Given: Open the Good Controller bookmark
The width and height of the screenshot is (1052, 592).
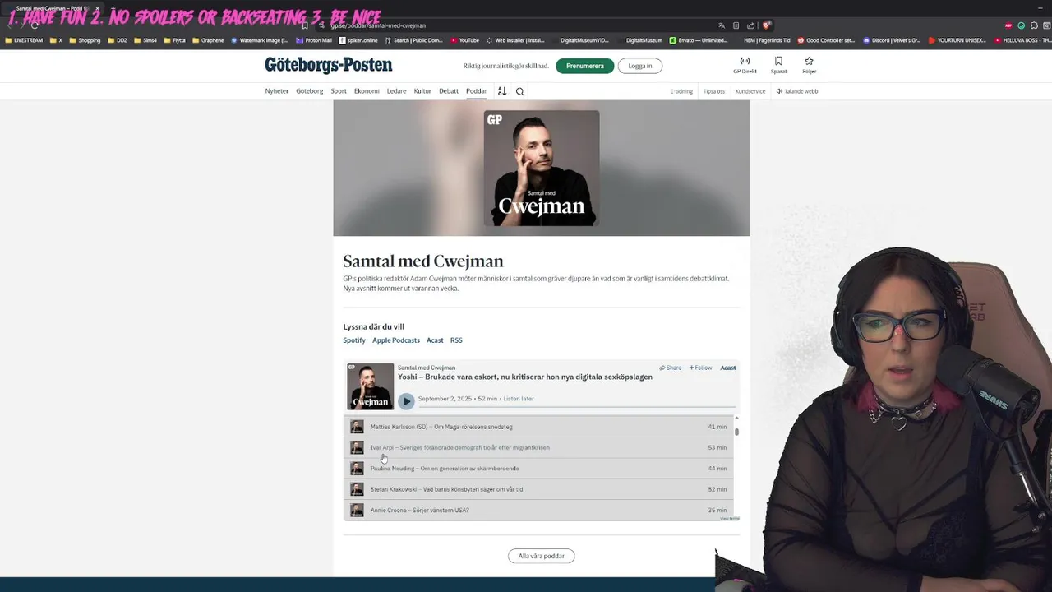Looking at the screenshot, I should click(x=826, y=40).
